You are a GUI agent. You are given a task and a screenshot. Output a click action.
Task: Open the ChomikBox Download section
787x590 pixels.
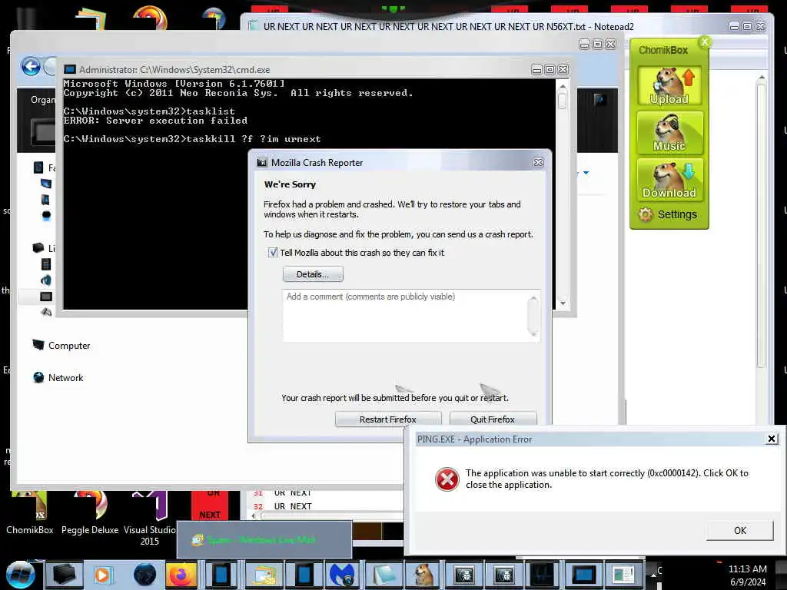[x=670, y=180]
